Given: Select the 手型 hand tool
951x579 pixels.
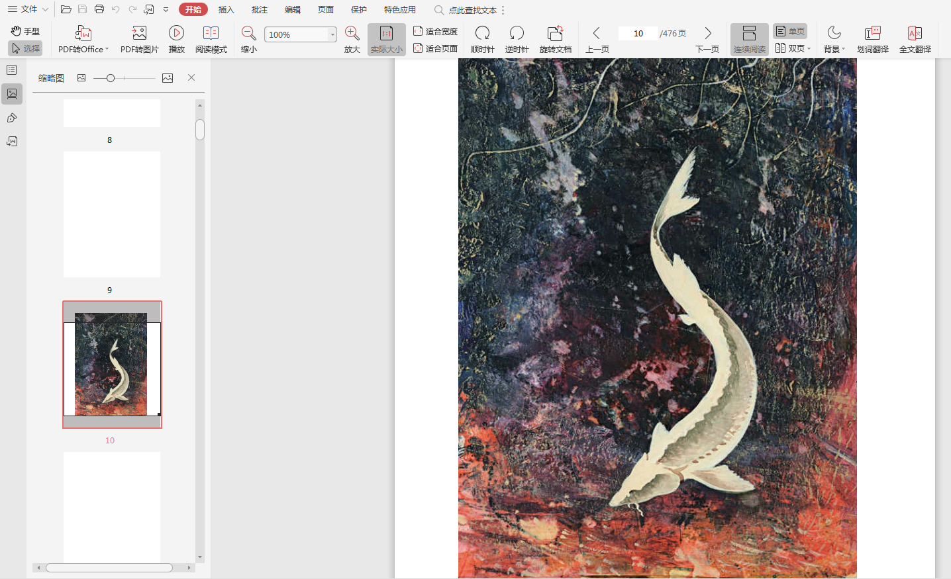Looking at the screenshot, I should point(25,31).
